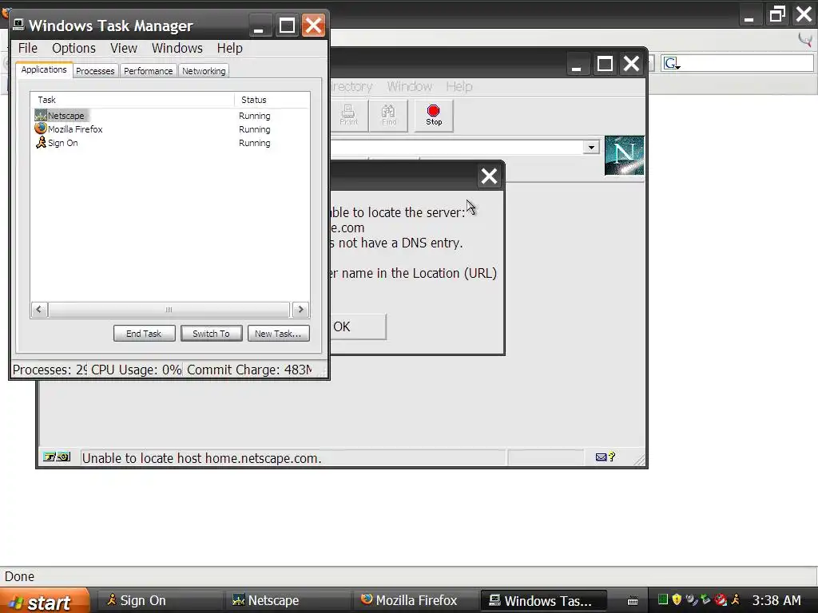Click the Netscape icon in the task list
The height and width of the screenshot is (613, 818).
(41, 115)
